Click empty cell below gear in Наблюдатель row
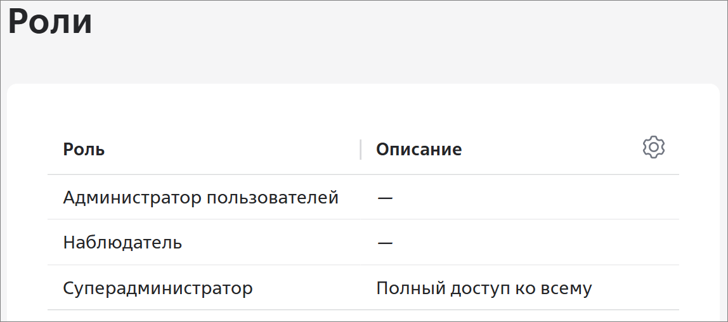728x322 pixels. tap(654, 243)
